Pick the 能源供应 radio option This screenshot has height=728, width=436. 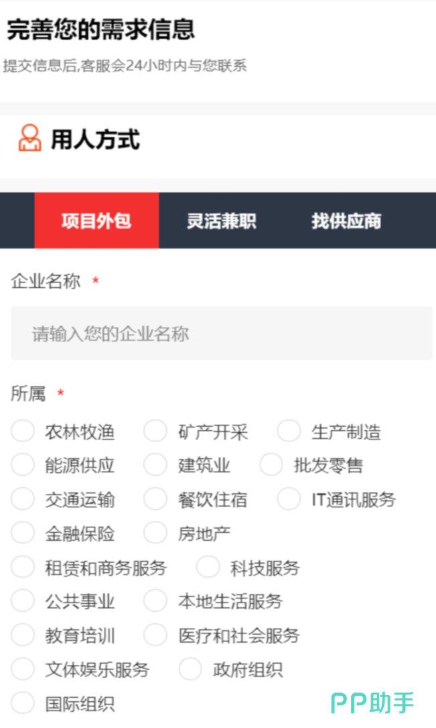[23, 465]
